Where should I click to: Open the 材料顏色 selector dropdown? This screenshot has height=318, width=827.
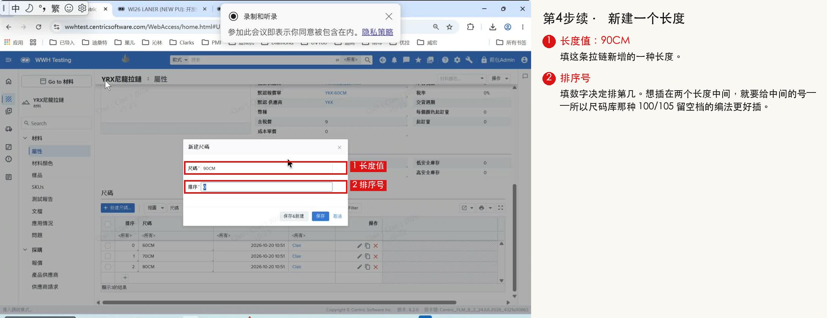(x=462, y=78)
